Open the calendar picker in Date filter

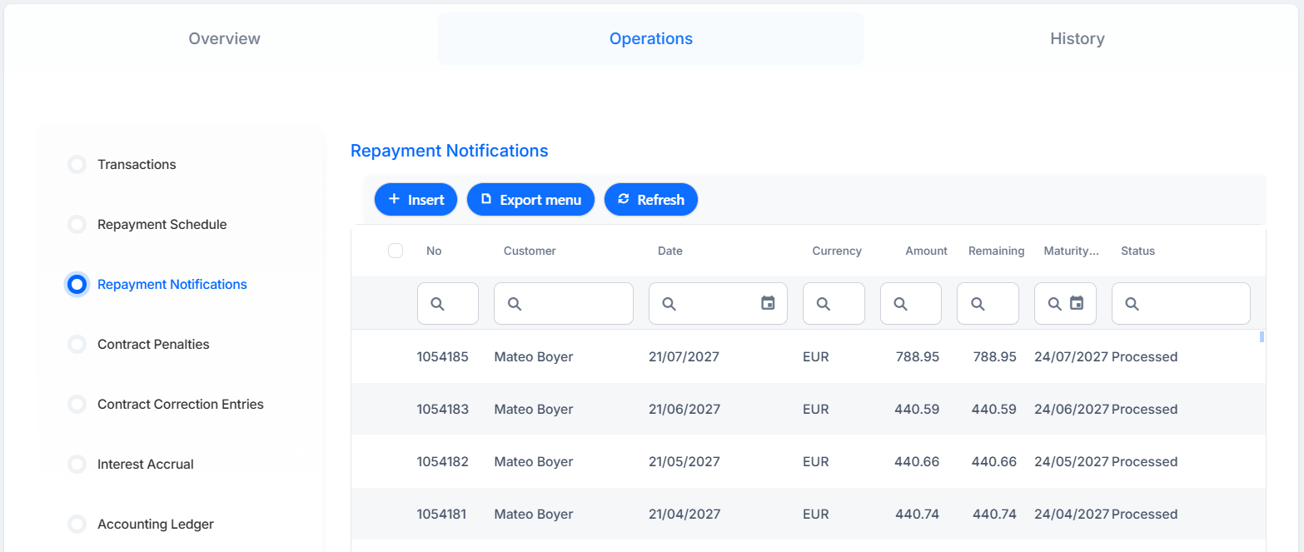point(768,303)
